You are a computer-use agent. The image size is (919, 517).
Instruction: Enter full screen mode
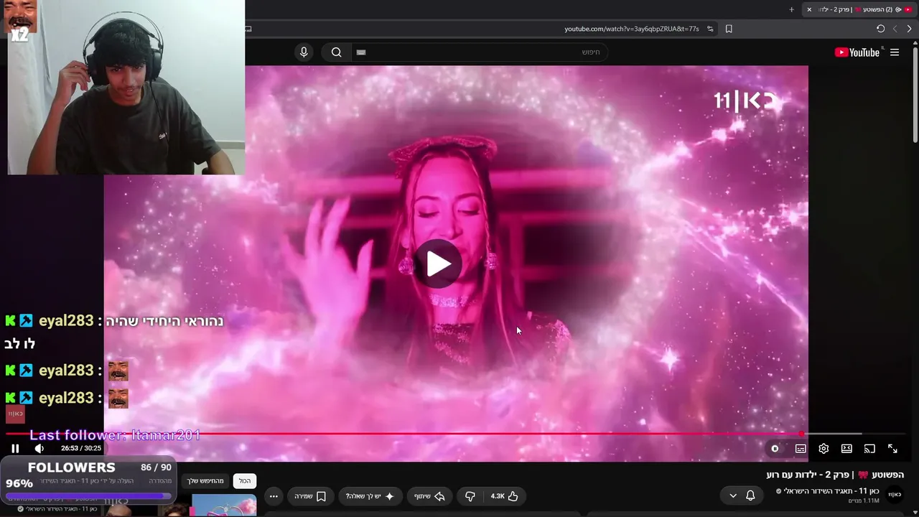[892, 449]
